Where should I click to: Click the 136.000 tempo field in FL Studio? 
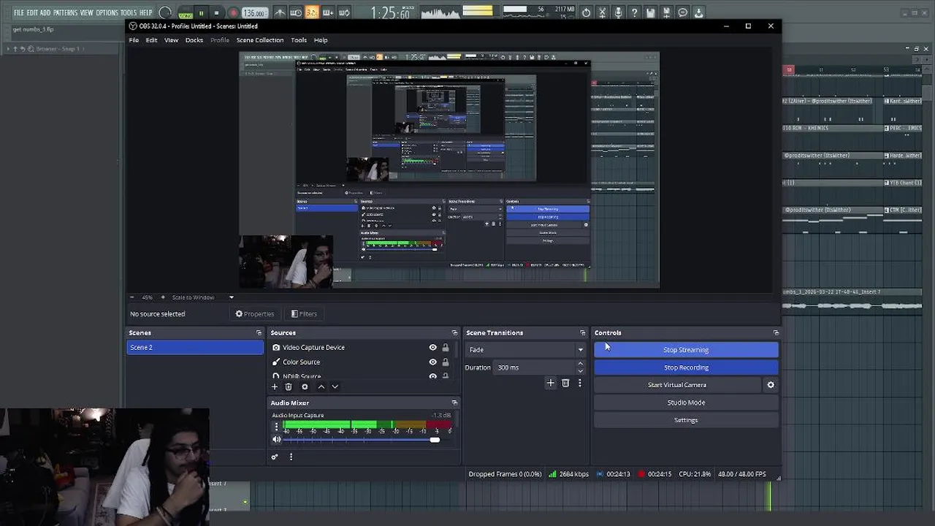pyautogui.click(x=253, y=12)
